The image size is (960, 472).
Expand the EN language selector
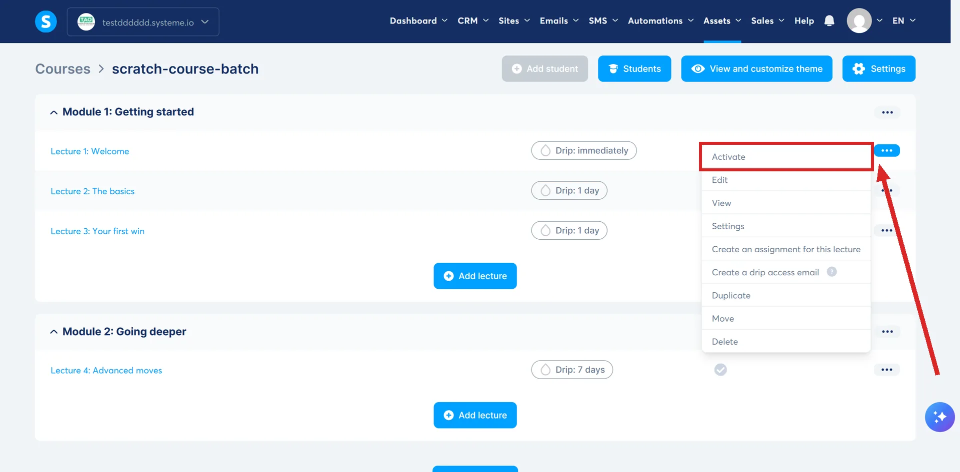pos(903,20)
